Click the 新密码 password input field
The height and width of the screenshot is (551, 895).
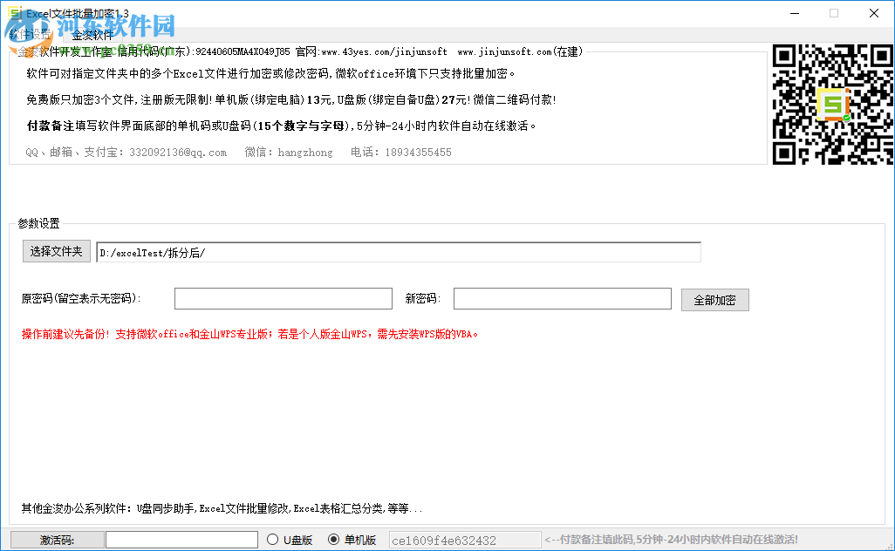[x=562, y=298]
